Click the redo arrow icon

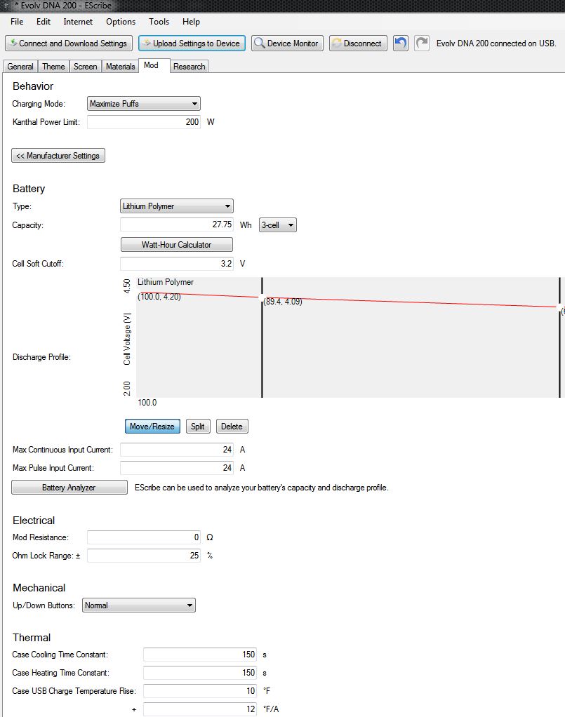point(422,43)
